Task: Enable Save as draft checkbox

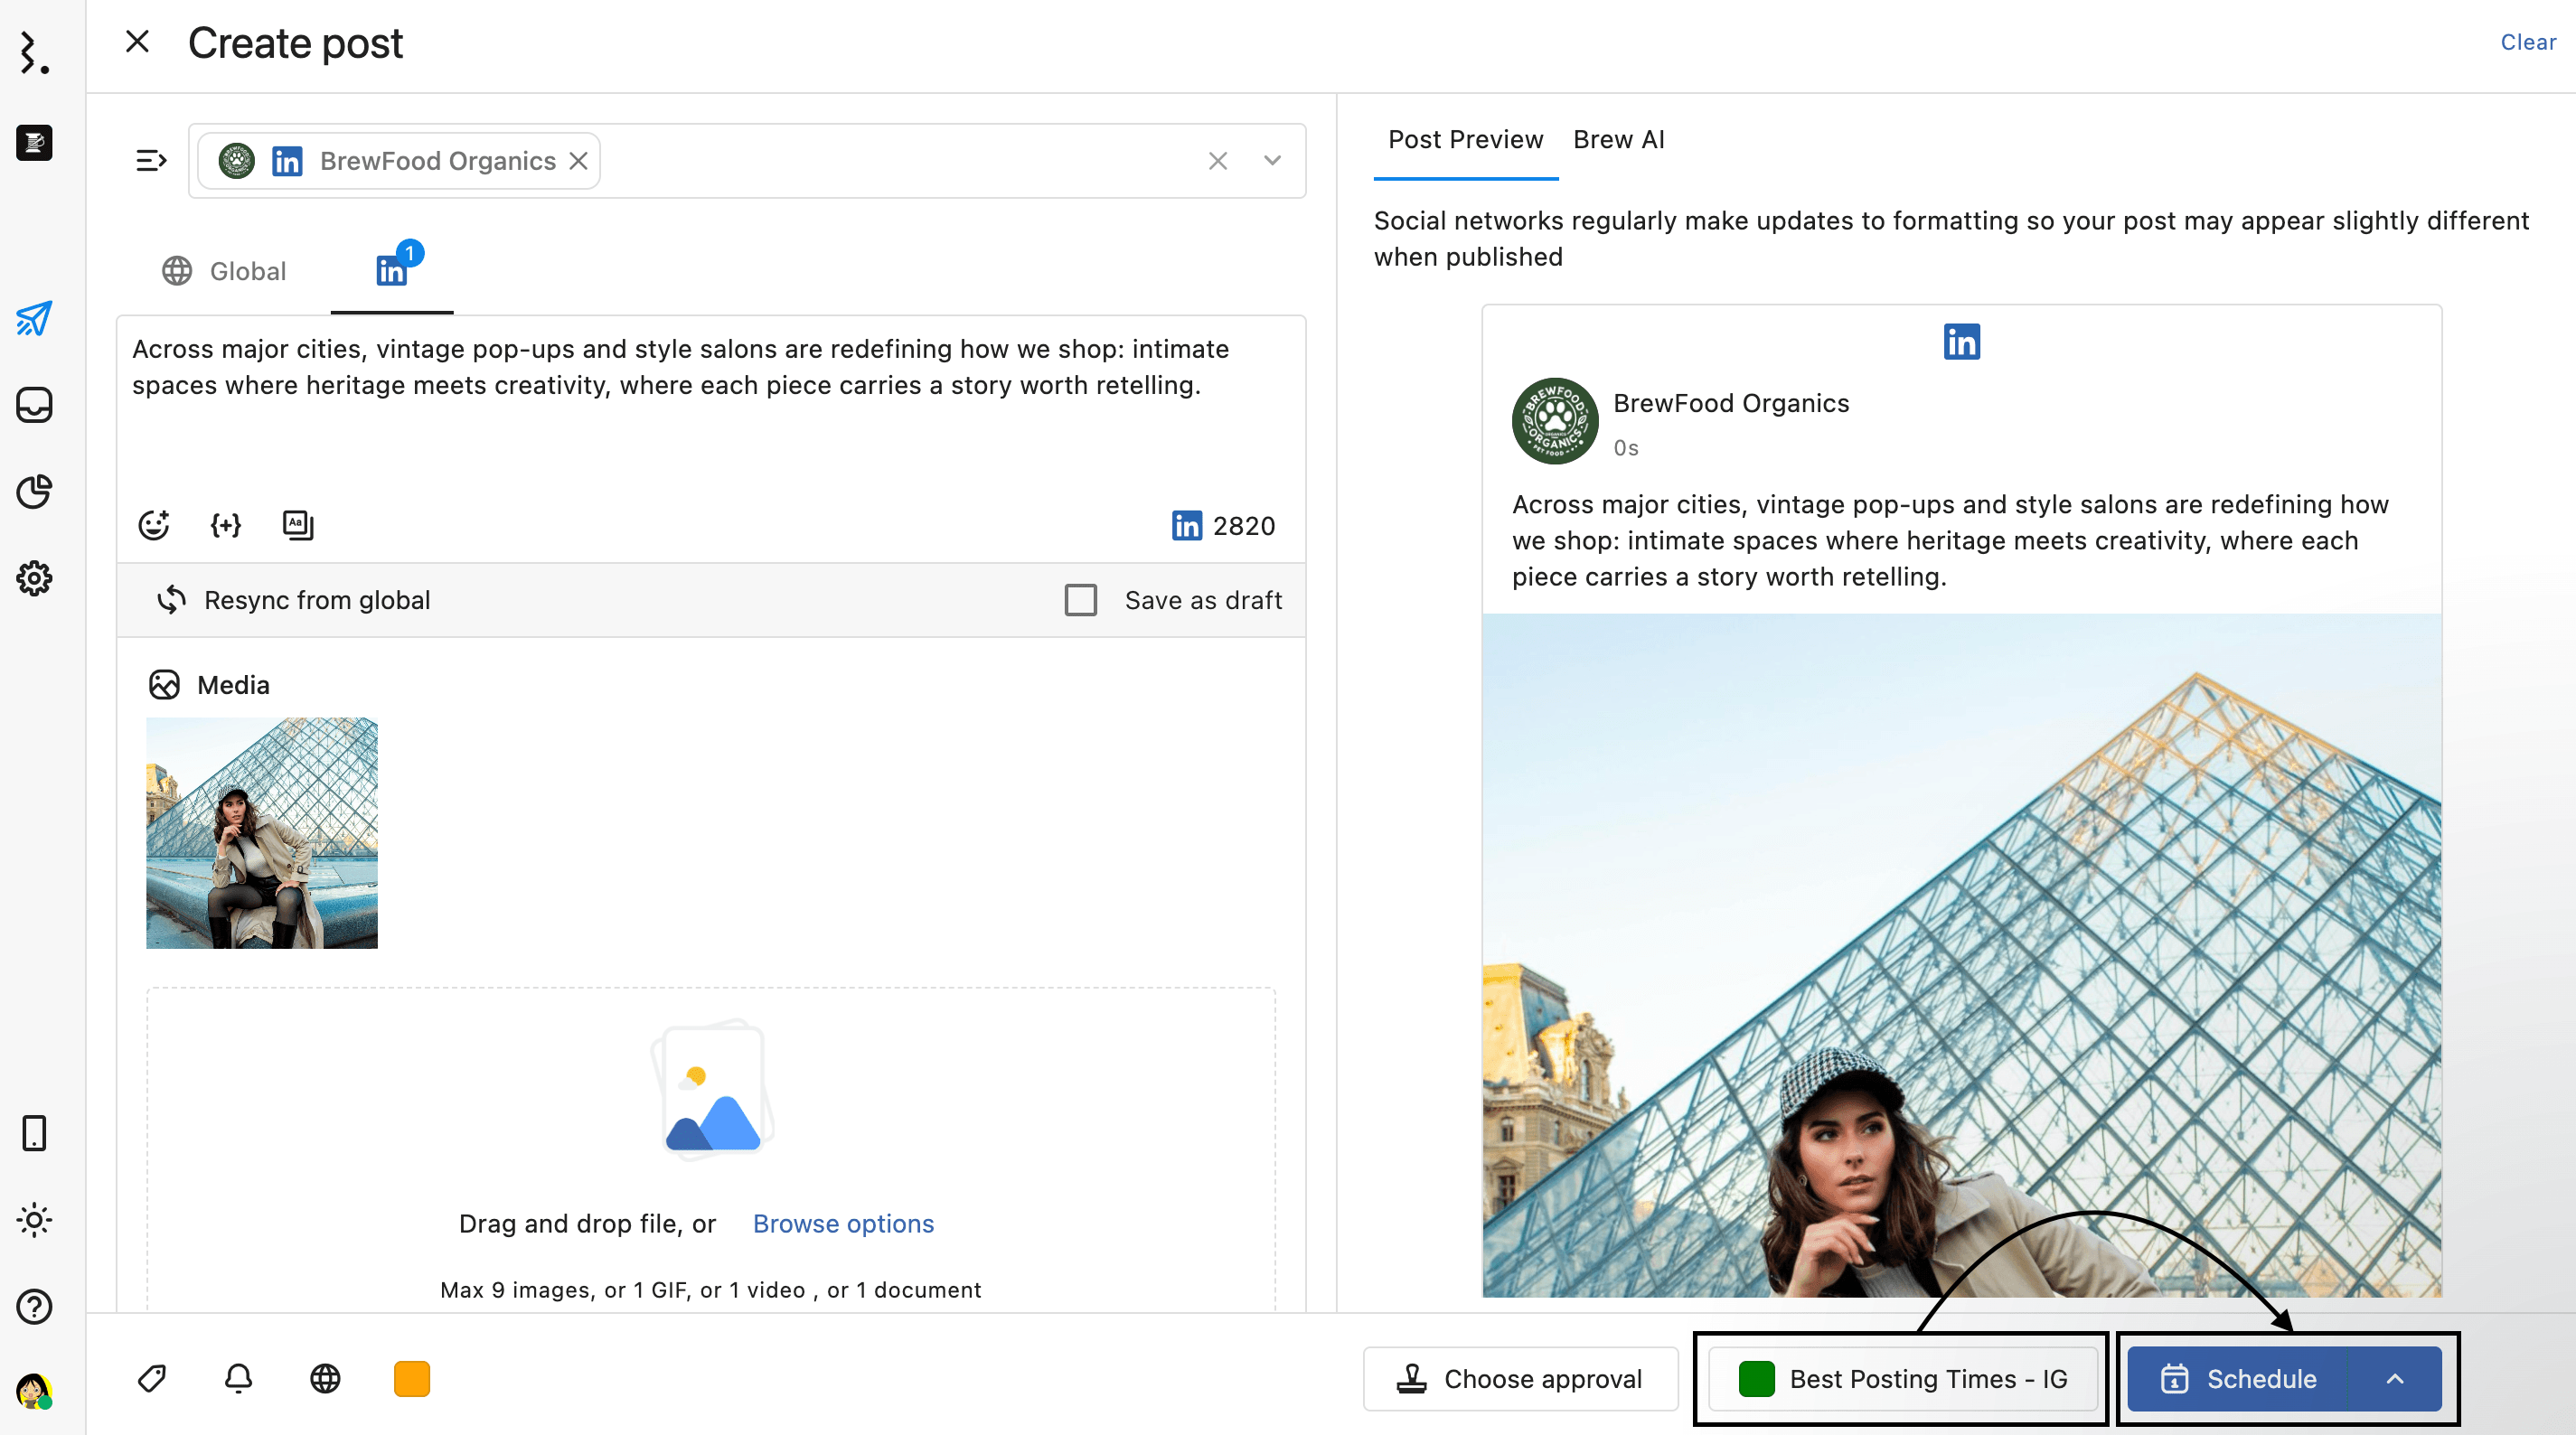Action: coord(1080,600)
